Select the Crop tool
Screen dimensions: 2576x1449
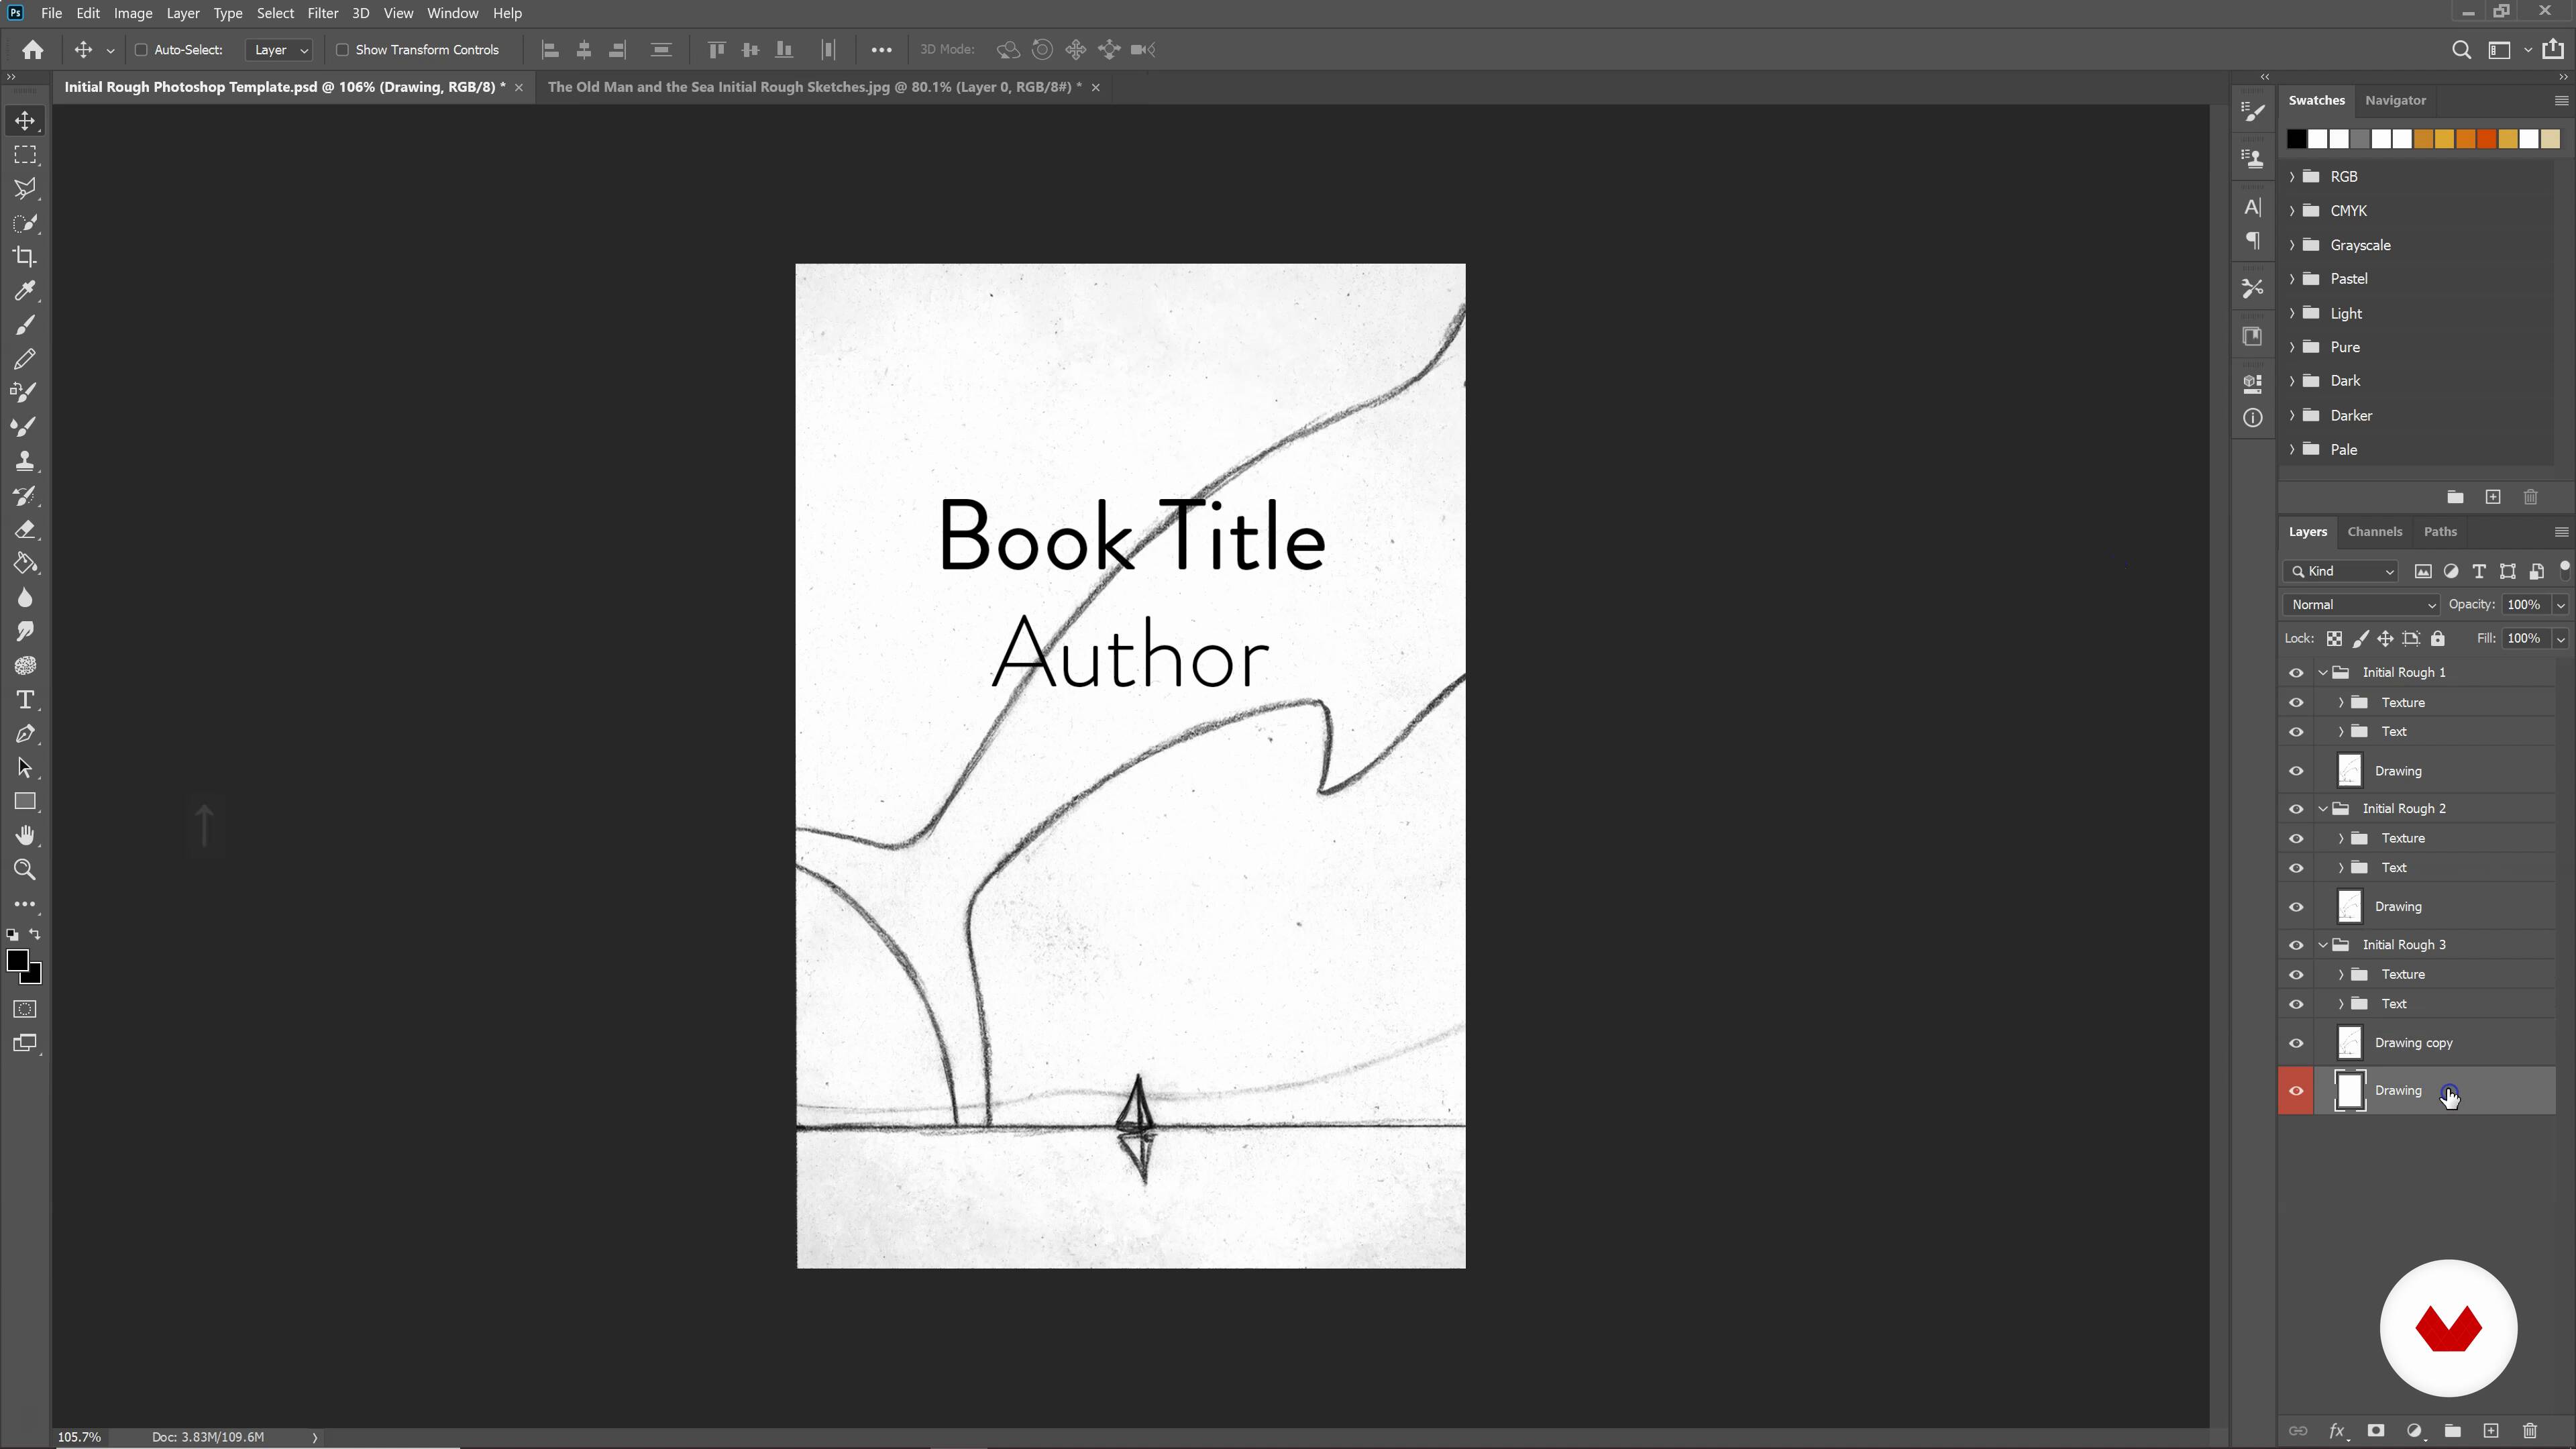tap(25, 257)
